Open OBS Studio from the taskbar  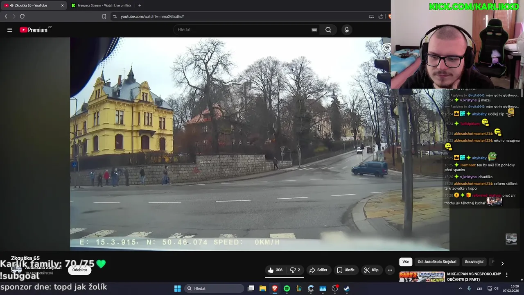pos(335,288)
